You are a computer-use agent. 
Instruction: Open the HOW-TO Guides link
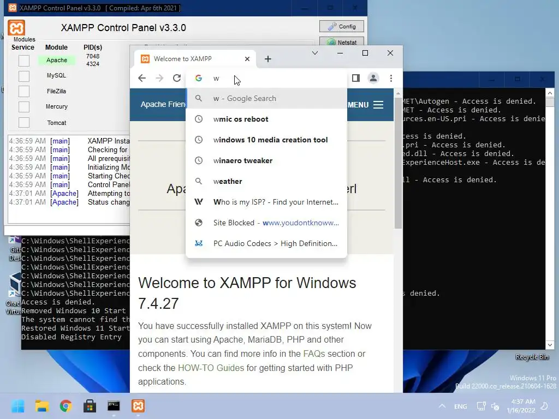pos(211,368)
